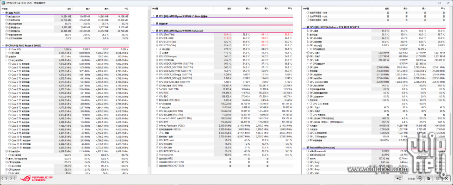Click the HWiNFO app icon in title bar
453x185 pixels.
pyautogui.click(x=3, y=3)
